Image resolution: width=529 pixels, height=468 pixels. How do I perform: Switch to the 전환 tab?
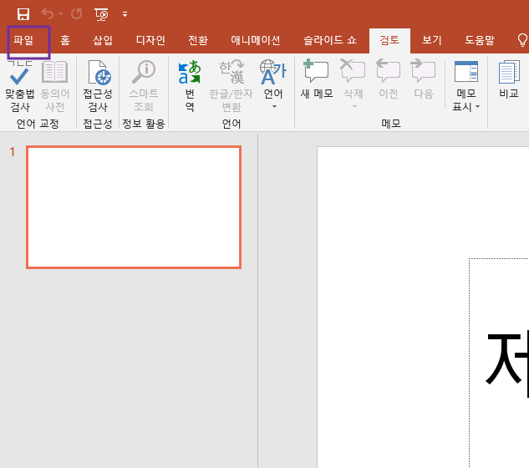click(x=198, y=40)
